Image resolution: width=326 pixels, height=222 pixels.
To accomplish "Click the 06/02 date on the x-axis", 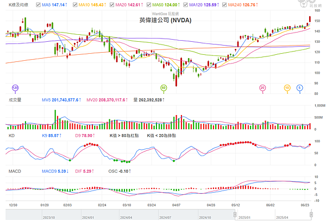I will point(270,205).
